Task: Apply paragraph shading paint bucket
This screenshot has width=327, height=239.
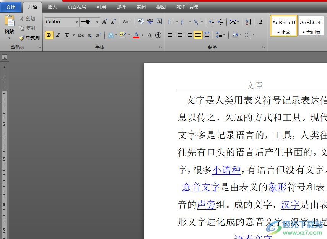Action: pos(235,35)
